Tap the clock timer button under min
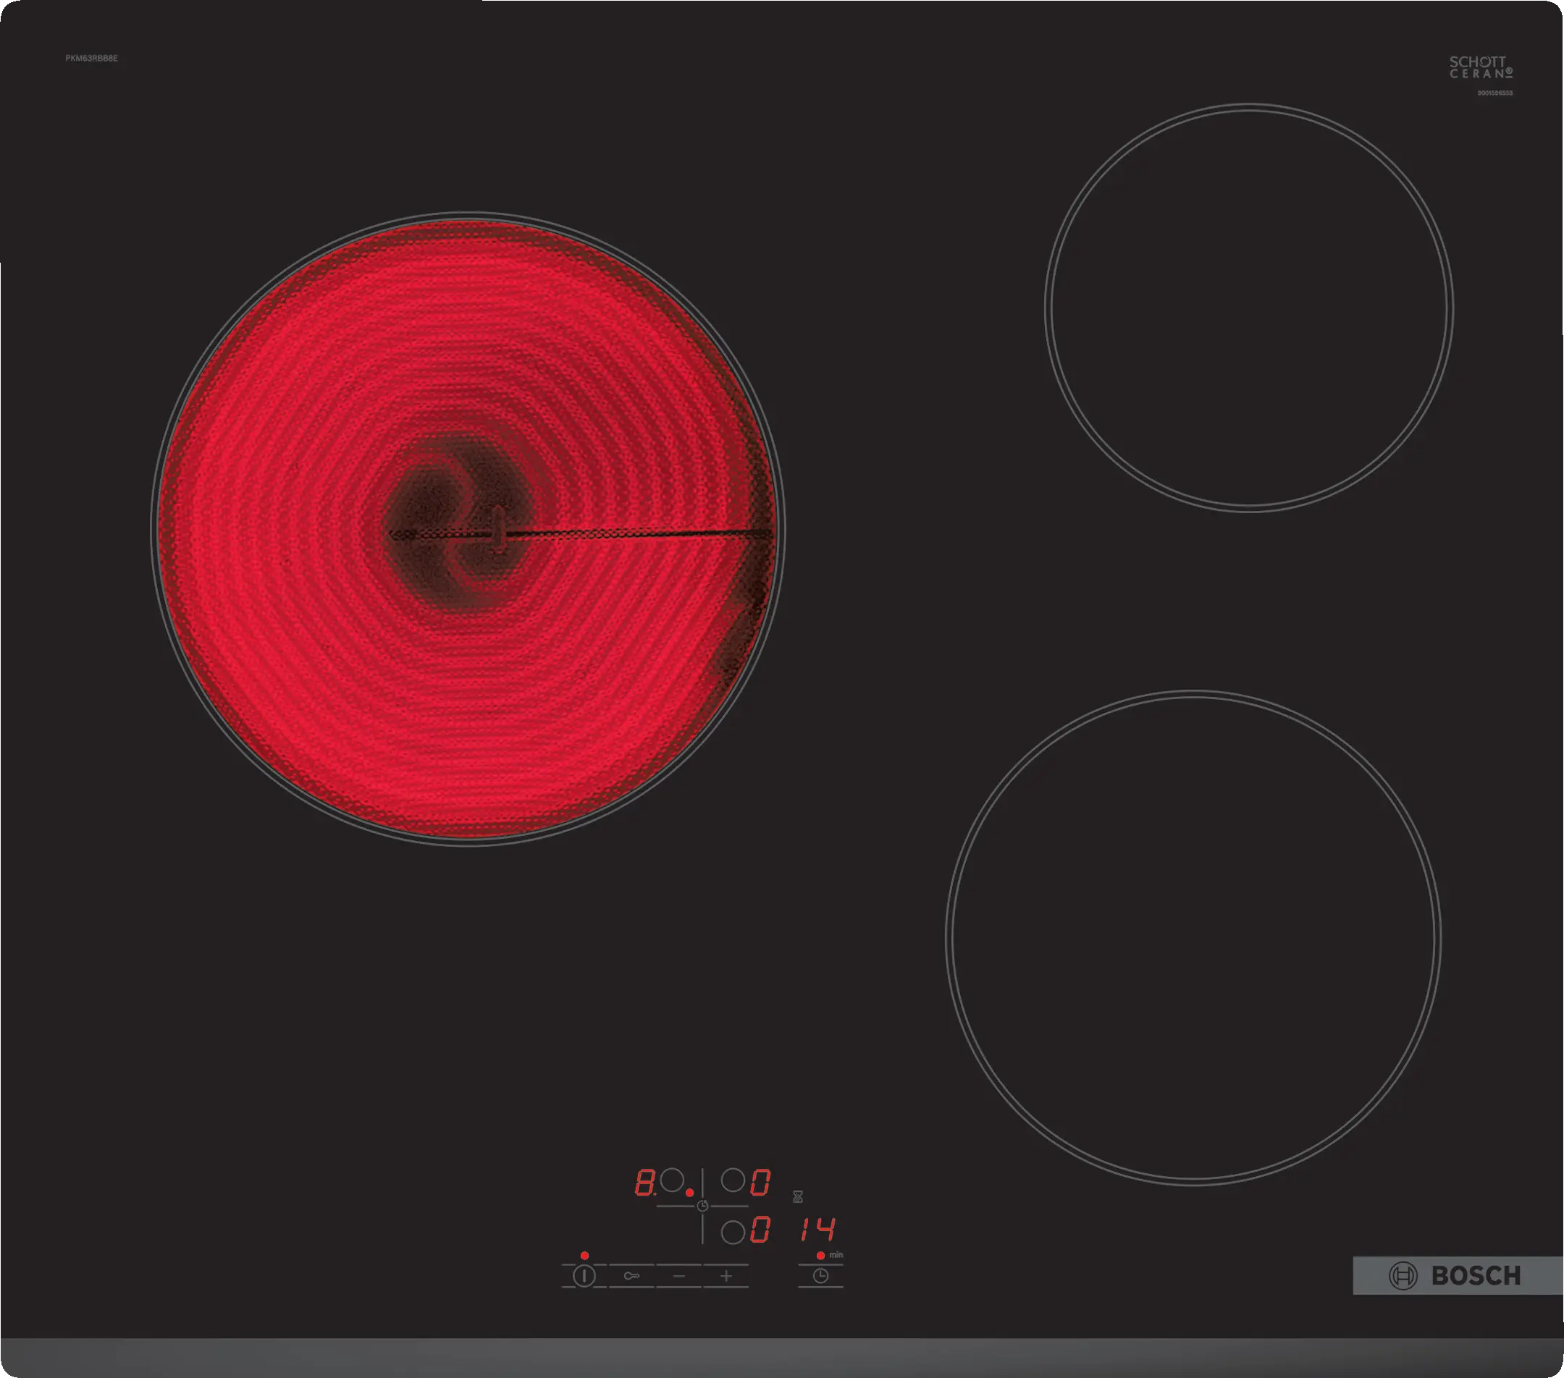Screen dimensions: 1564x1378 [820, 1275]
